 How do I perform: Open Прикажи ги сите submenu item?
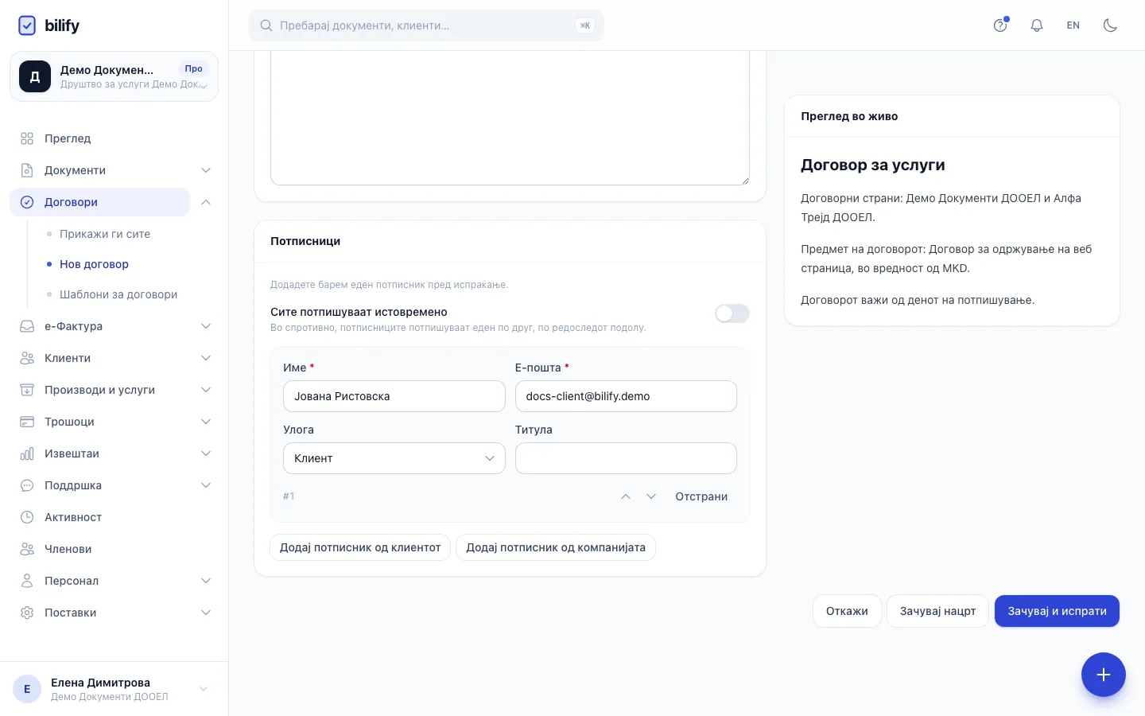click(x=105, y=234)
